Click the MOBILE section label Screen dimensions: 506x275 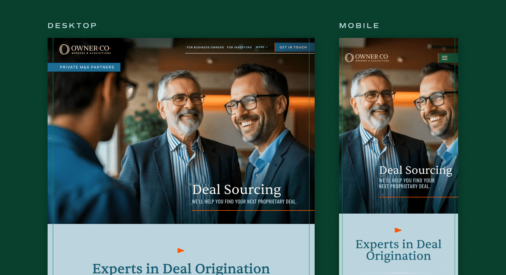[359, 26]
